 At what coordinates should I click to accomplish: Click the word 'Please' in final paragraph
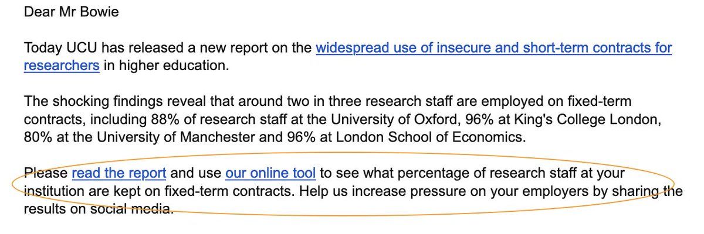pos(46,173)
